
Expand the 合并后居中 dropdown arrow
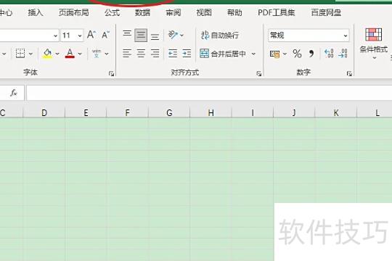coord(253,54)
